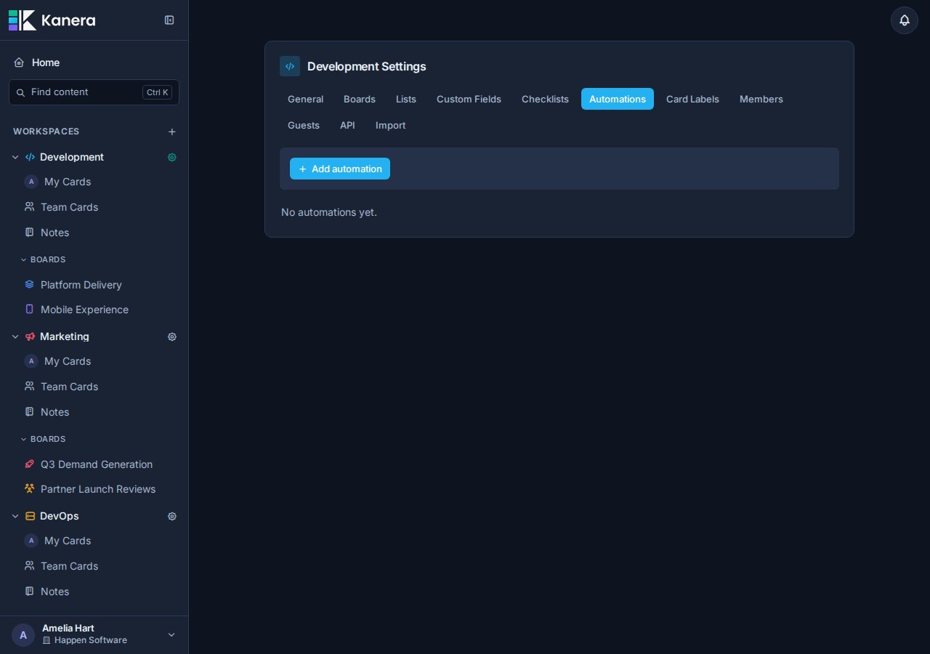Switch to the Lists tab

pos(406,99)
